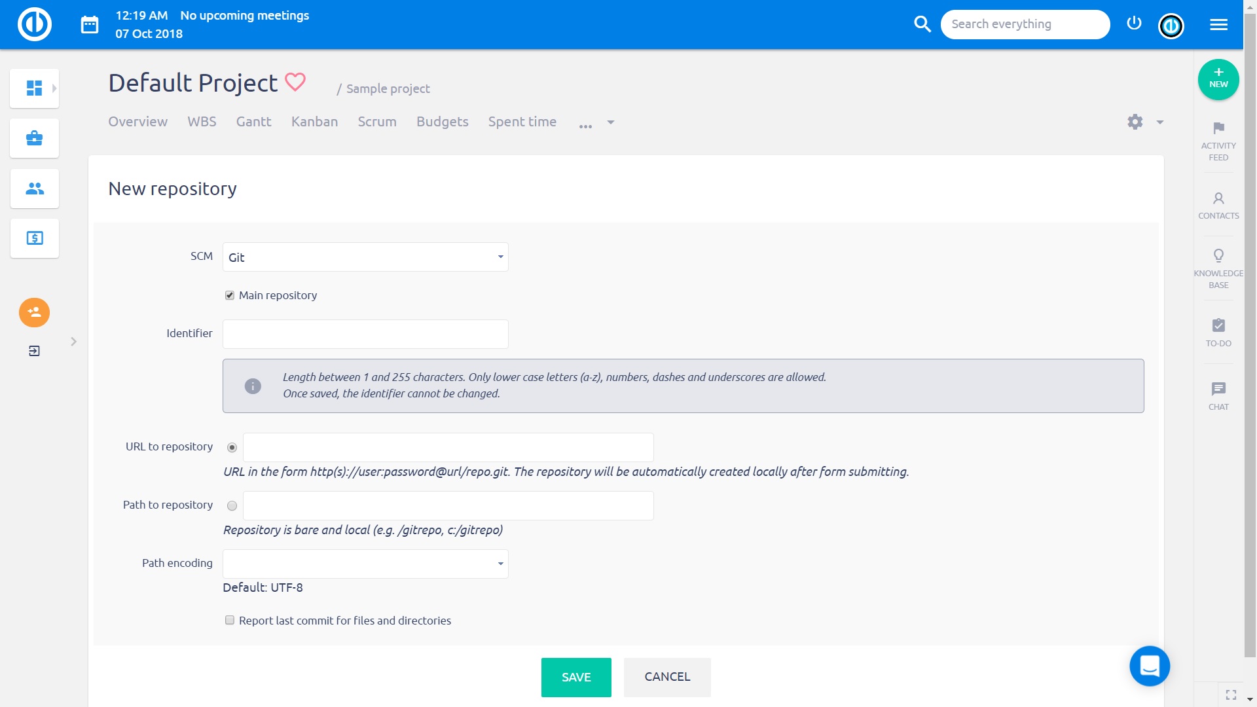Click the Identifier input field
The width and height of the screenshot is (1257, 707).
pyautogui.click(x=365, y=334)
